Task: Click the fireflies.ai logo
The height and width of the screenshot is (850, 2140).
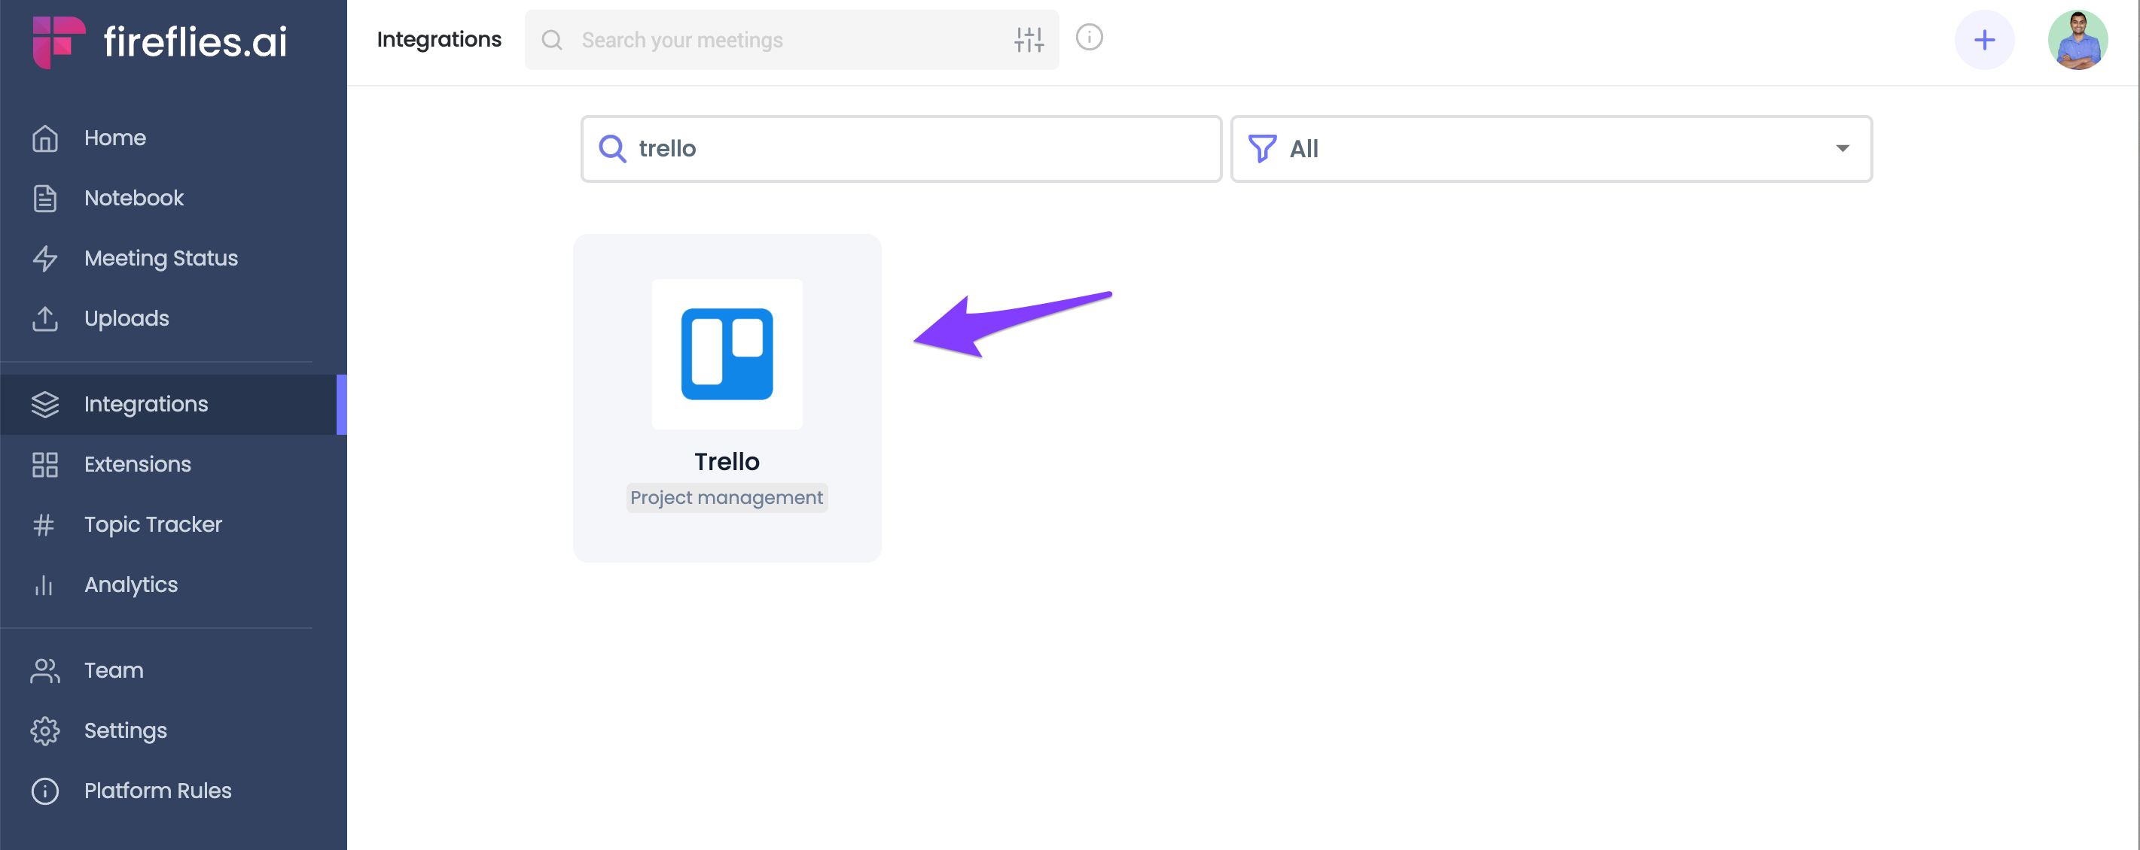Action: click(160, 41)
